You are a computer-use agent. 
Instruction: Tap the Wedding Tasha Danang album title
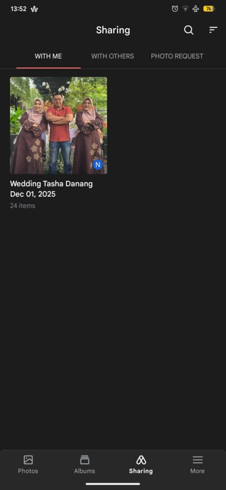tap(52, 184)
